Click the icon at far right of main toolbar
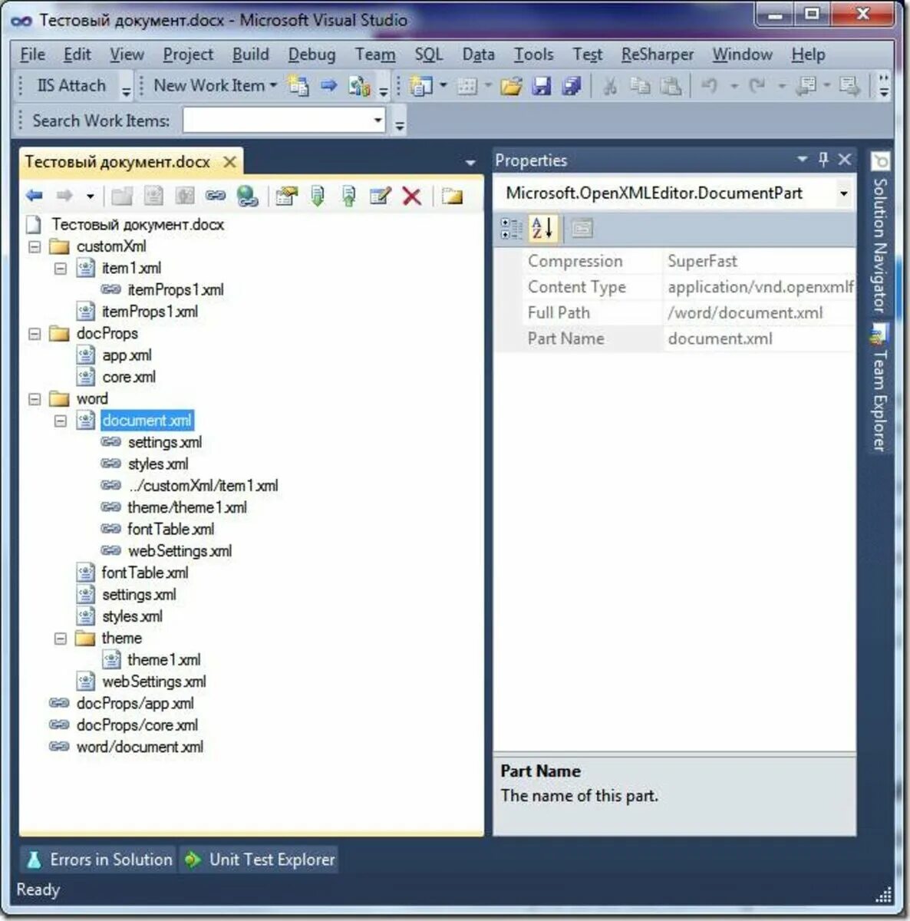Viewport: 910px width, 921px height. (x=849, y=86)
